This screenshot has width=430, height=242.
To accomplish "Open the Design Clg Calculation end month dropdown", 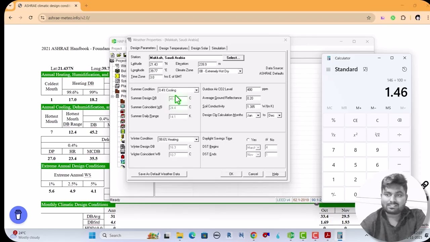I will [x=279, y=115].
